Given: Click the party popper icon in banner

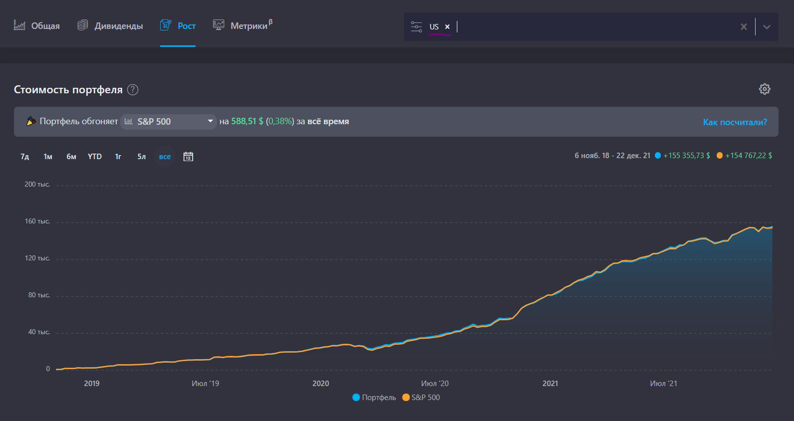Looking at the screenshot, I should (x=31, y=121).
